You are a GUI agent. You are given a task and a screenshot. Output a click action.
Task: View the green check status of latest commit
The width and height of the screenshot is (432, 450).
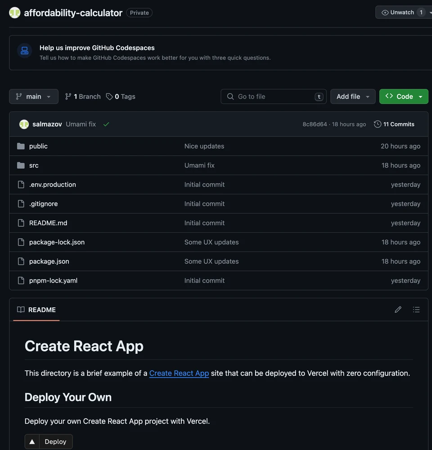pos(106,124)
